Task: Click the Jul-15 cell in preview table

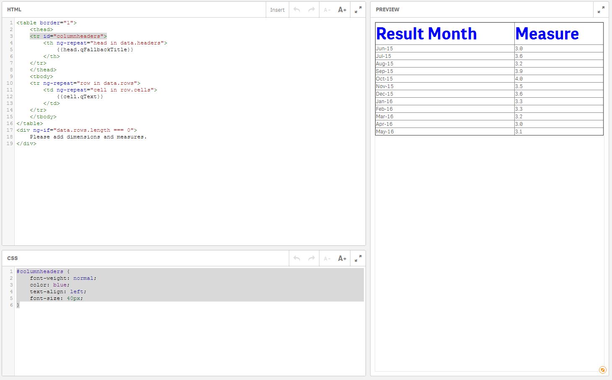Action: [x=445, y=56]
